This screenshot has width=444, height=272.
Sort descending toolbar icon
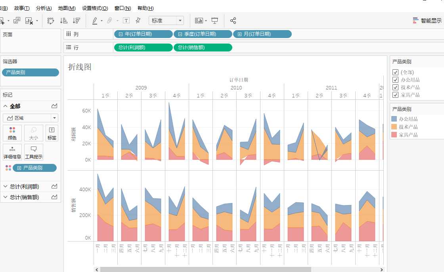click(77, 21)
